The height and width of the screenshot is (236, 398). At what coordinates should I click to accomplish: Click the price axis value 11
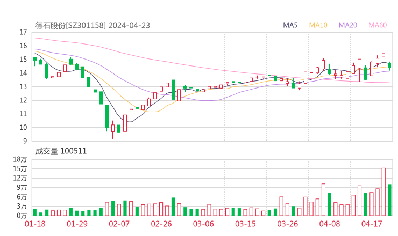[23, 114]
